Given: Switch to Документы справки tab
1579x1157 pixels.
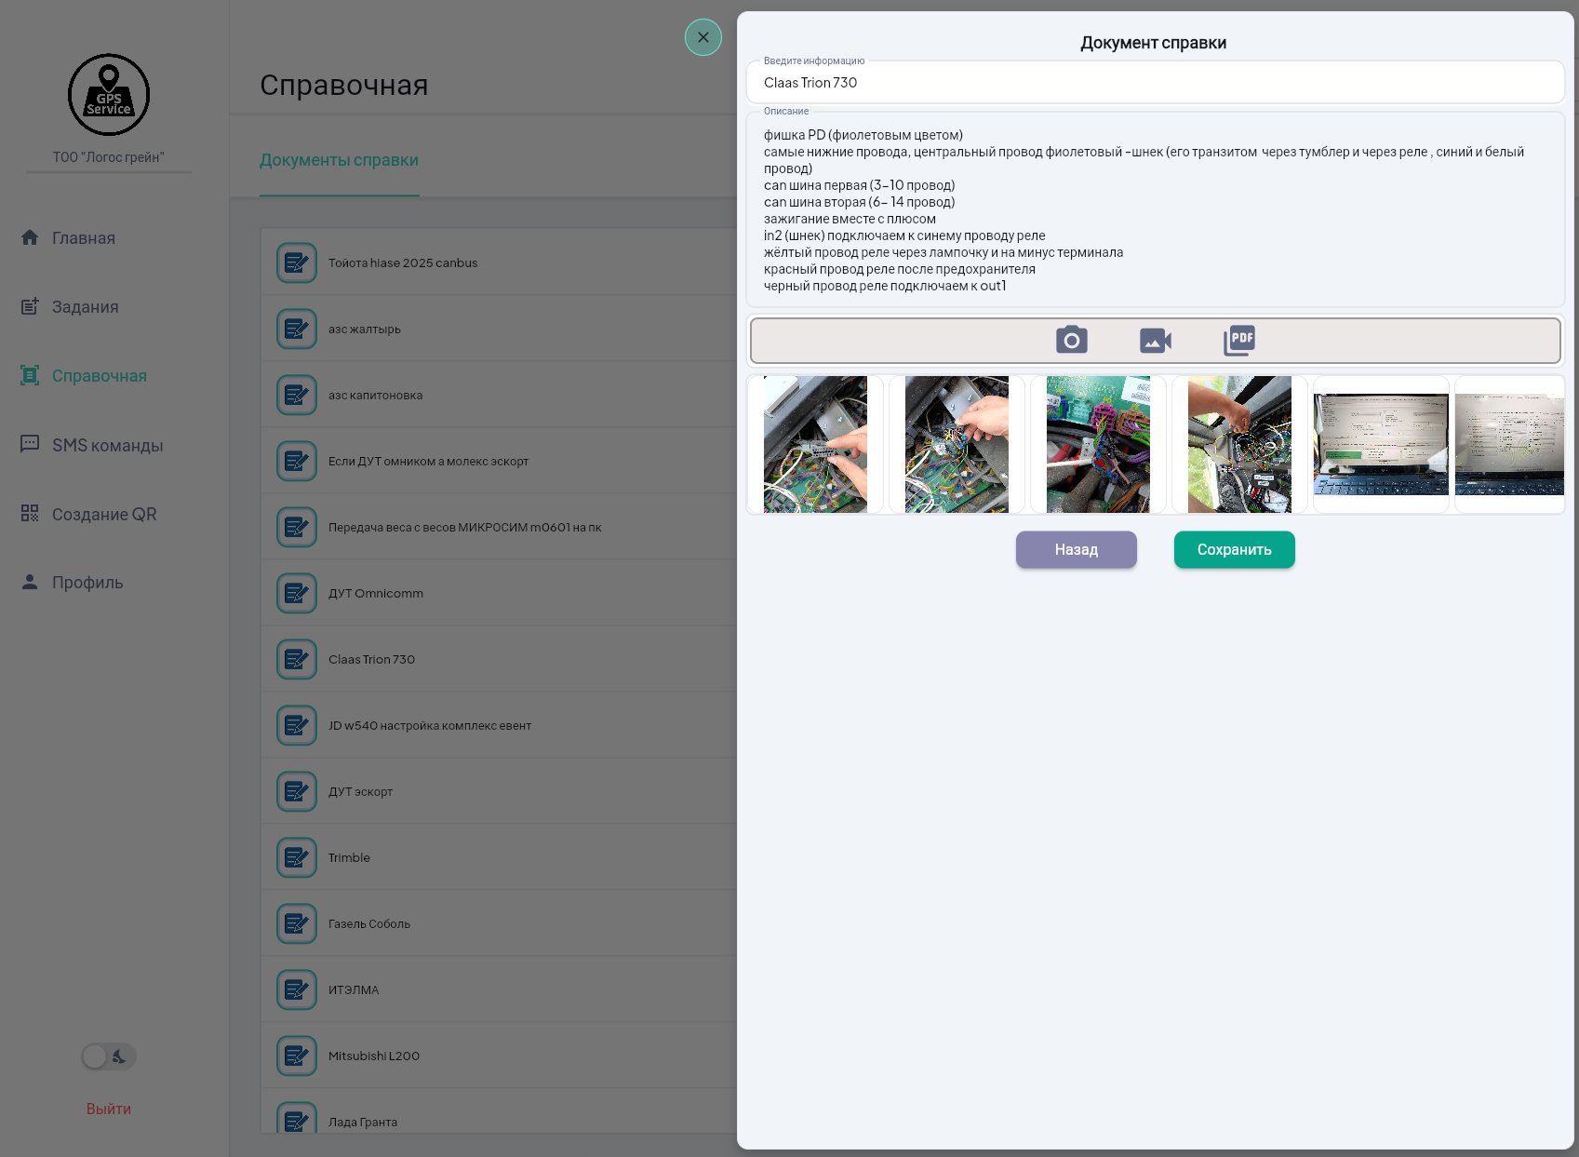Looking at the screenshot, I should pyautogui.click(x=339, y=160).
